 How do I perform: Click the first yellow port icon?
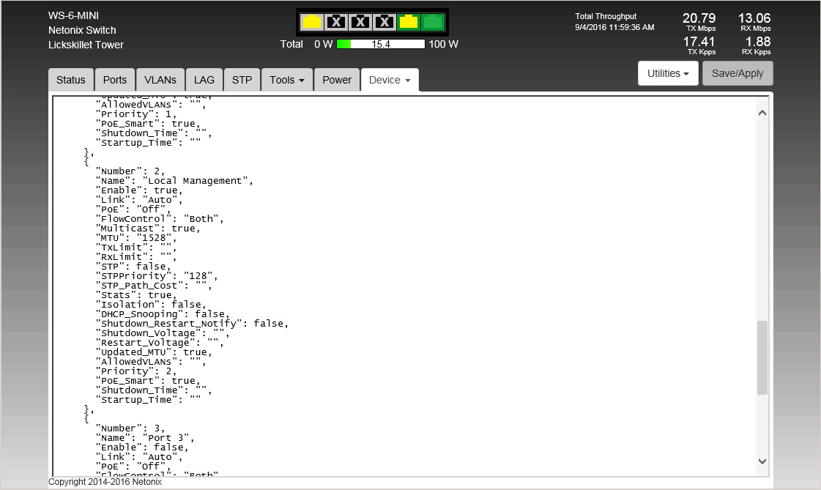[x=312, y=22]
